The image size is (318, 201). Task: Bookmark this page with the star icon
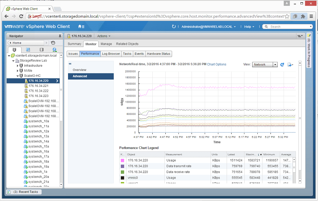click(287, 16)
